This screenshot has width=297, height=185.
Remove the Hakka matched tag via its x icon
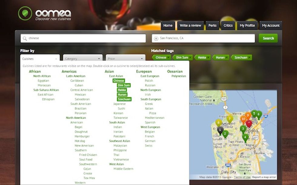tap(207, 57)
